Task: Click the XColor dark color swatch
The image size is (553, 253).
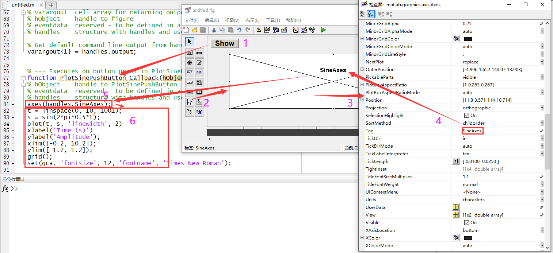Action: (x=468, y=238)
